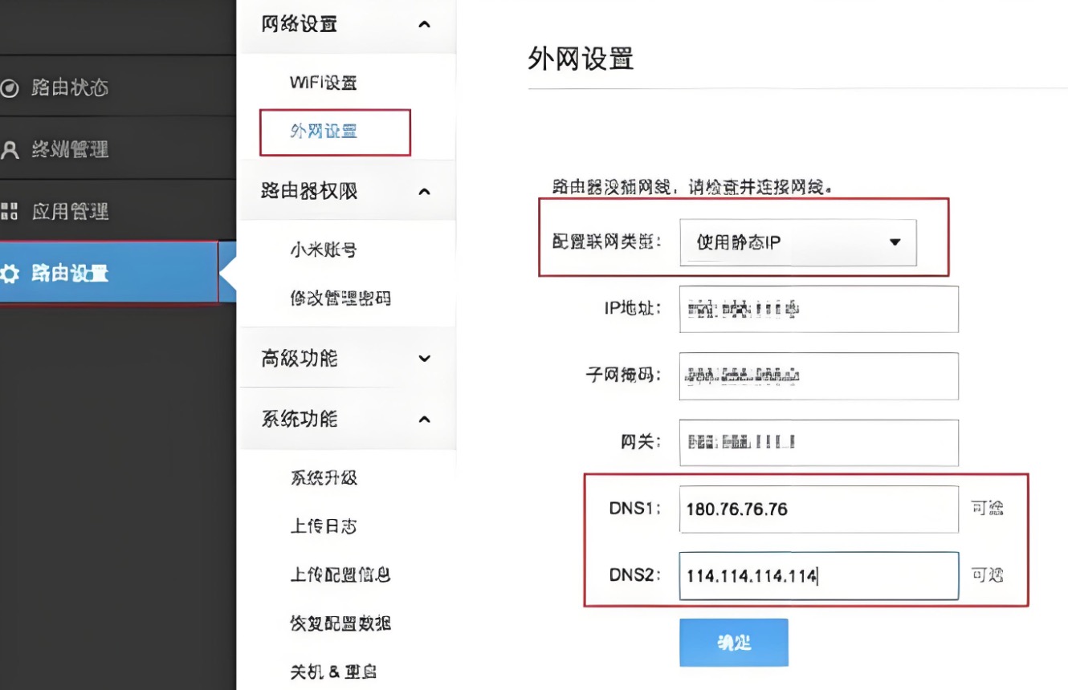Click the 应用管理 grid icon
This screenshot has height=690, width=1068.
pyautogui.click(x=9, y=212)
